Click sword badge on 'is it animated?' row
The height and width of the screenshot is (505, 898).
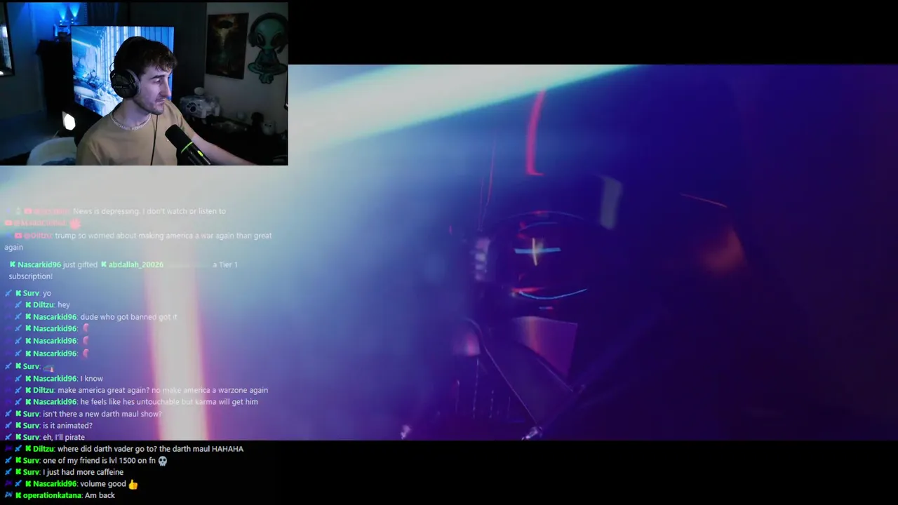point(8,426)
